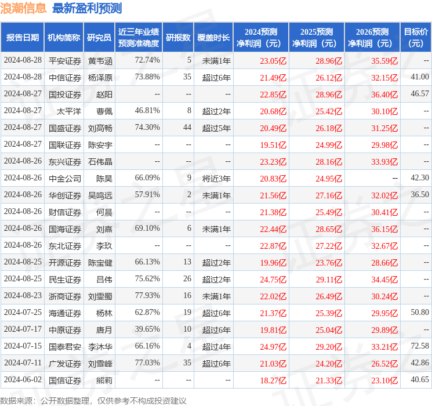Click the 覆盖时长 column header
432x406 pixels.
[213, 38]
